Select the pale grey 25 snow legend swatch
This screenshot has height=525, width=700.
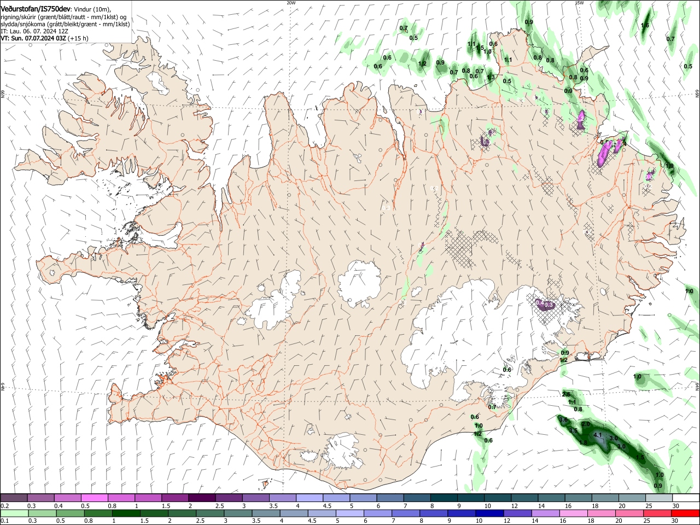(x=658, y=498)
